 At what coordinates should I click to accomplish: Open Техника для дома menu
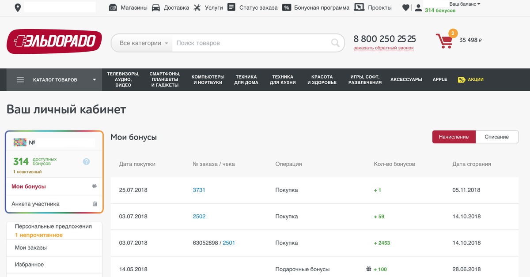click(x=246, y=80)
